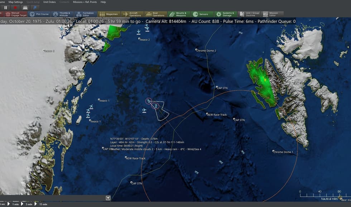This screenshot has width=351, height=207.
Task: Click the AU Count: 838 readout
Action: (x=205, y=21)
